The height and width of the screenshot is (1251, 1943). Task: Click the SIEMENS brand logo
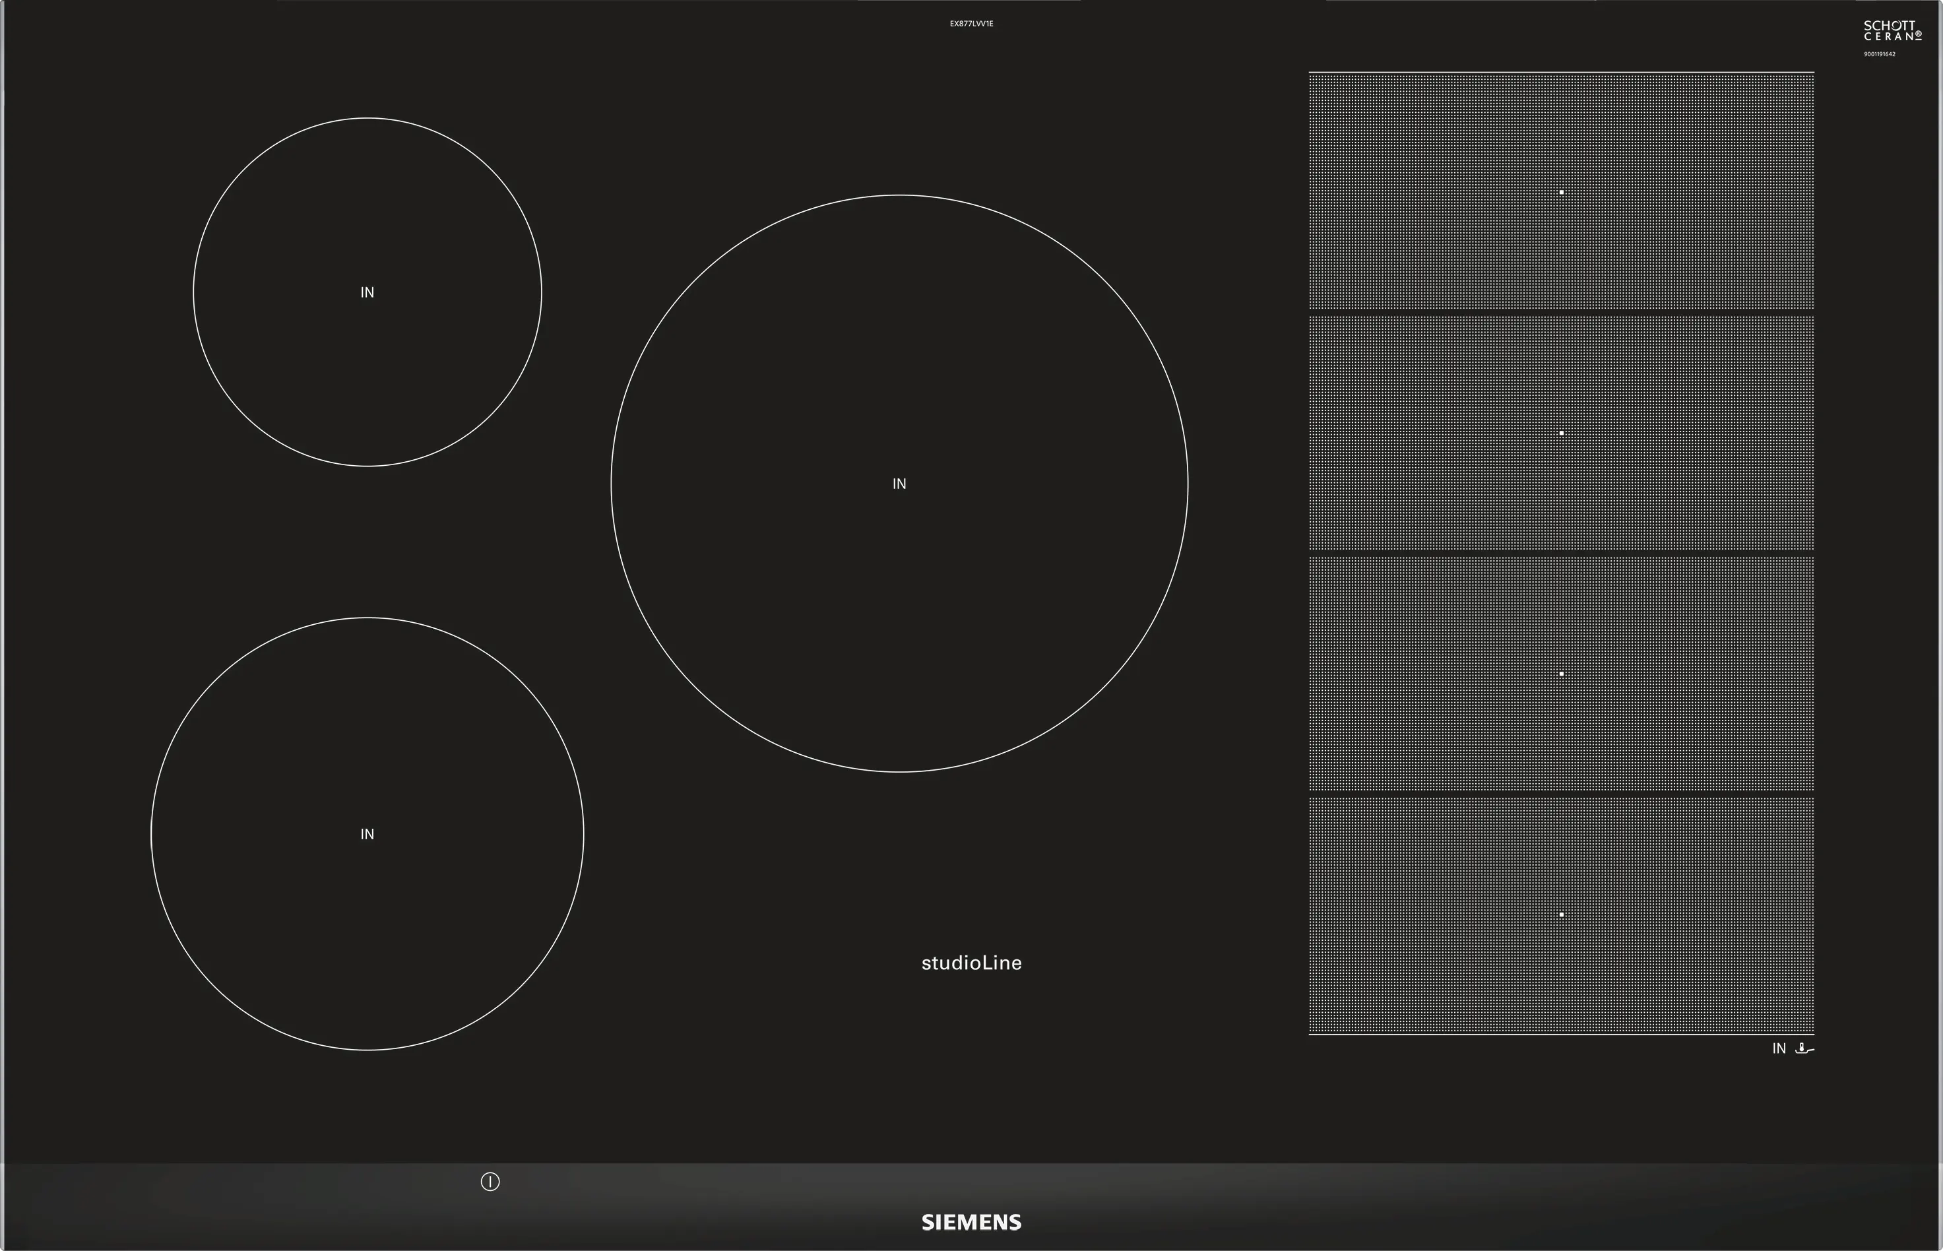971,1222
